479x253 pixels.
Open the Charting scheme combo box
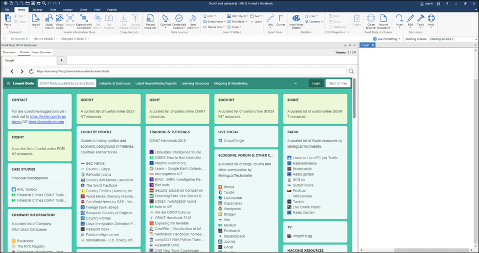click(453, 39)
